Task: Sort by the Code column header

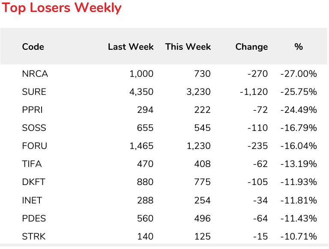Action: 33,47
